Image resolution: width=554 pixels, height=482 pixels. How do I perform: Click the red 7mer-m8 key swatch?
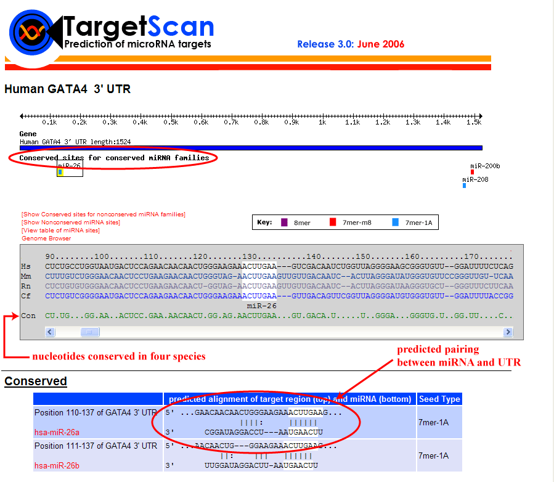pyautogui.click(x=333, y=223)
